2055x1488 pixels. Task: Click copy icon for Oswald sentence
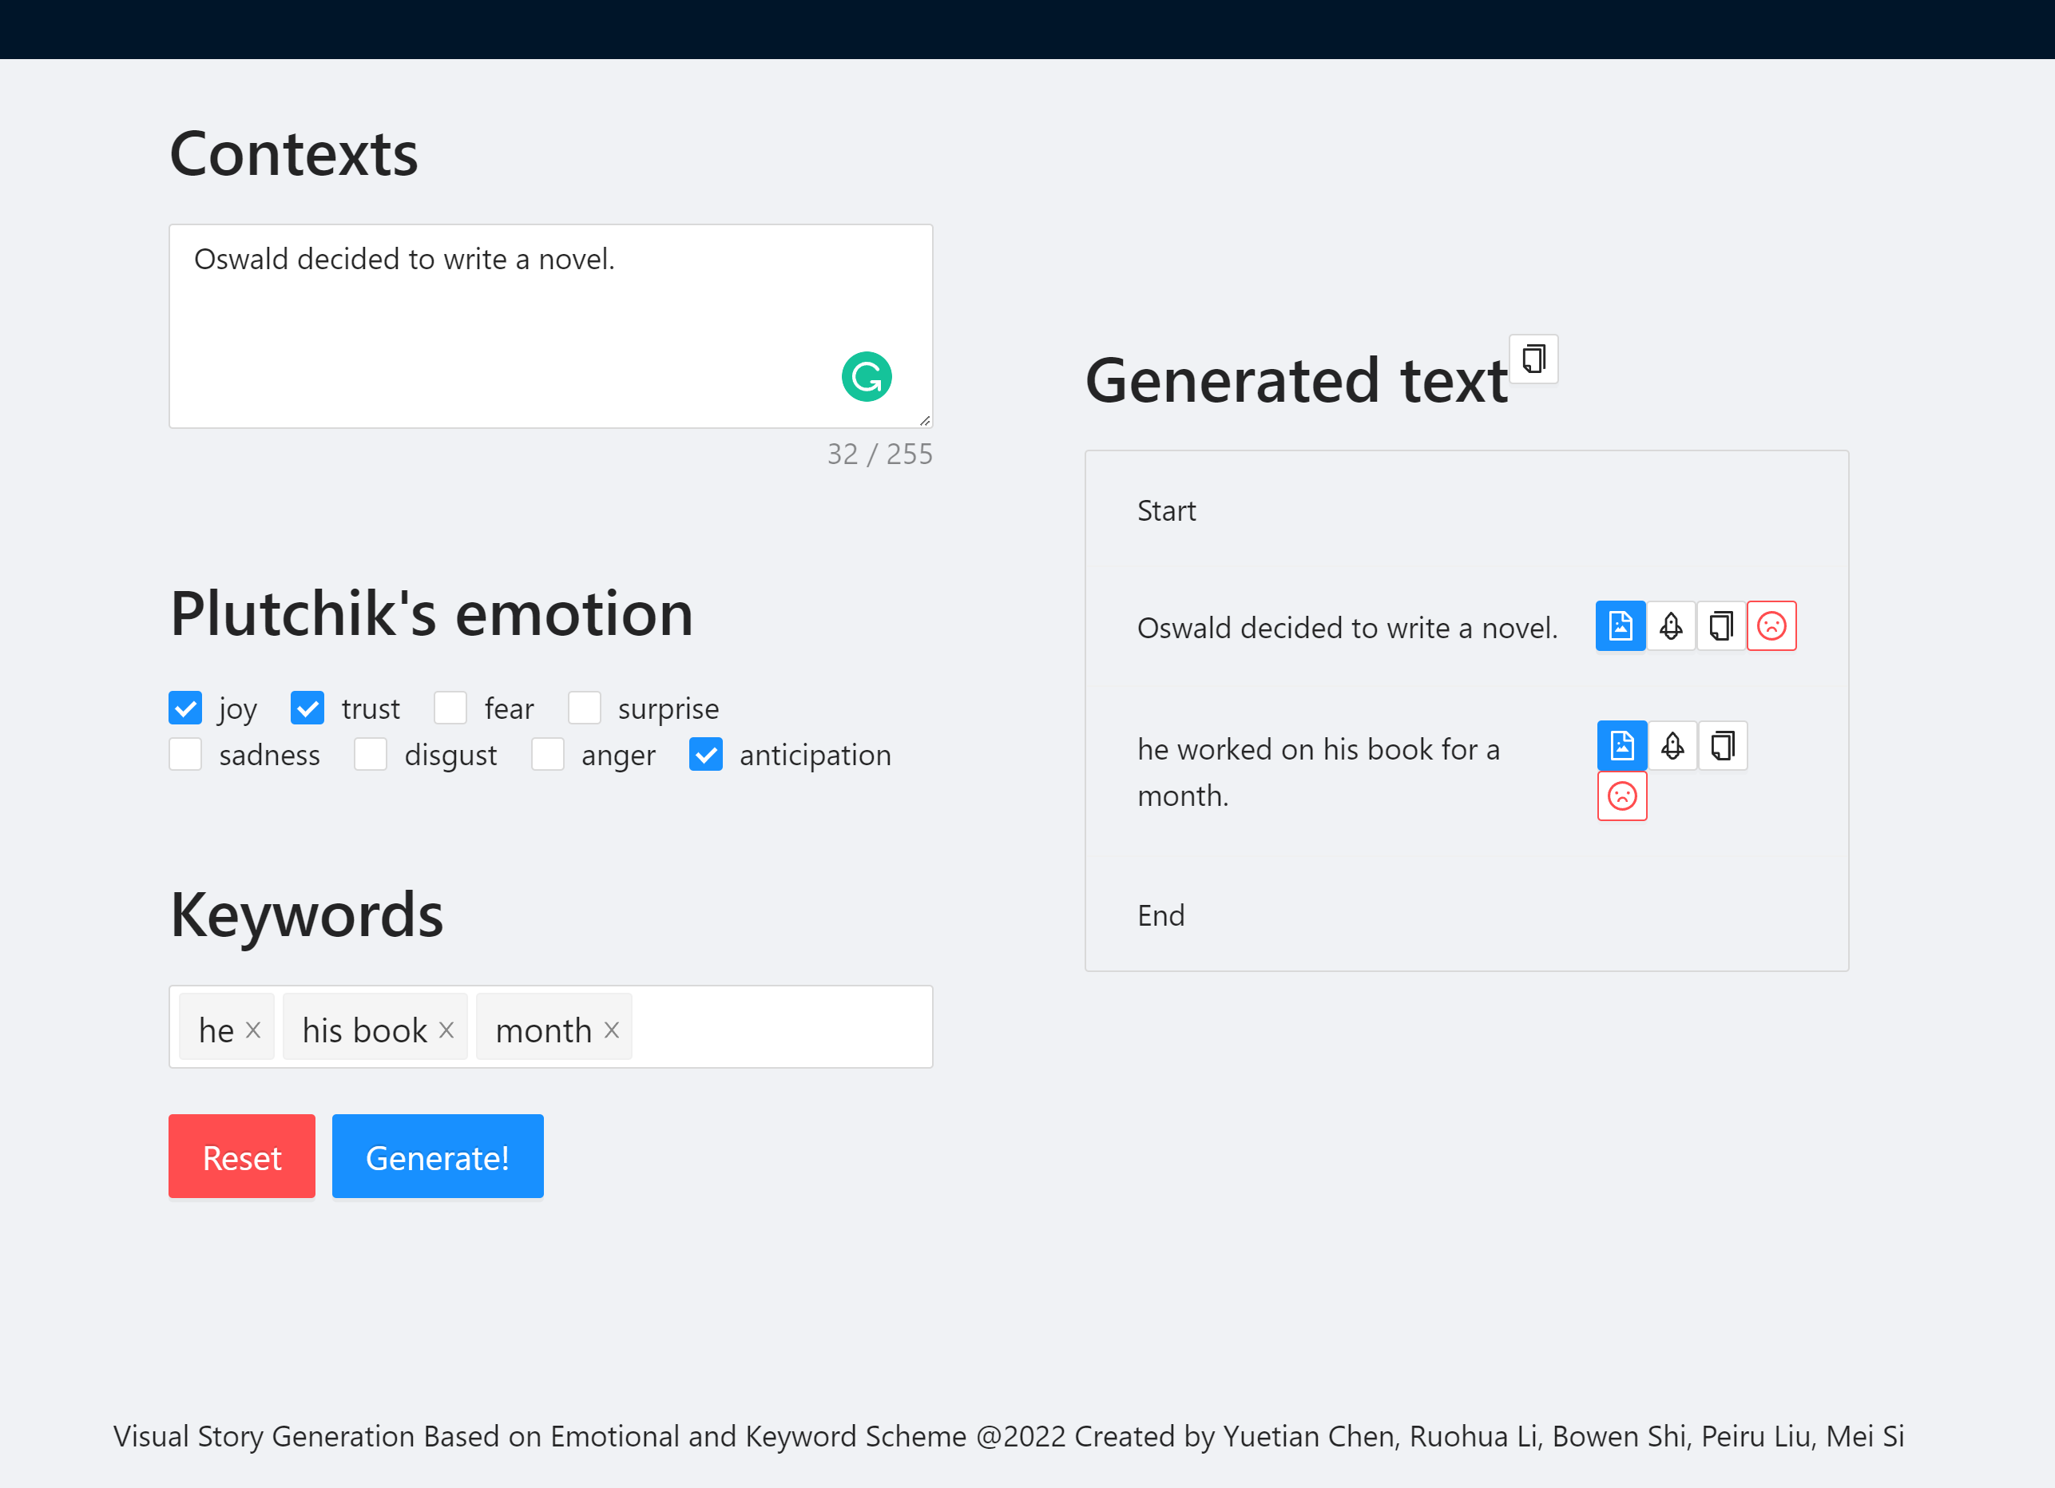click(x=1720, y=625)
